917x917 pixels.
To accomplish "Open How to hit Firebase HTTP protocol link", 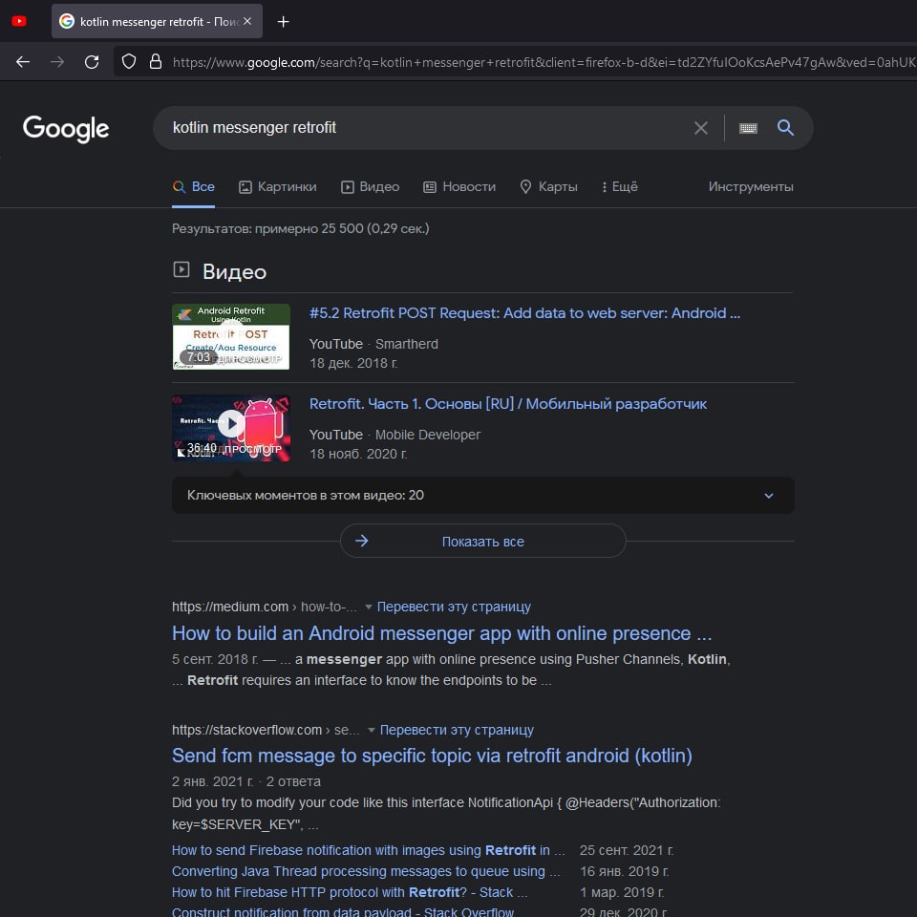I will click(x=350, y=893).
